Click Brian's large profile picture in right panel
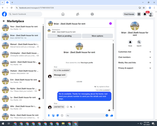 135,26
